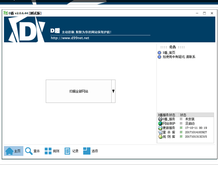
Task: Click the D盾 logo in the banner
Action: (27, 30)
